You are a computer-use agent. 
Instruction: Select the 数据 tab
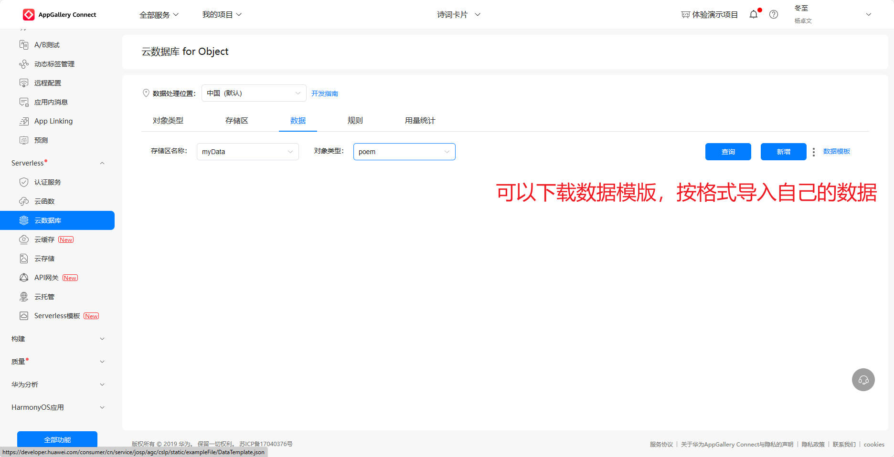[x=298, y=121]
